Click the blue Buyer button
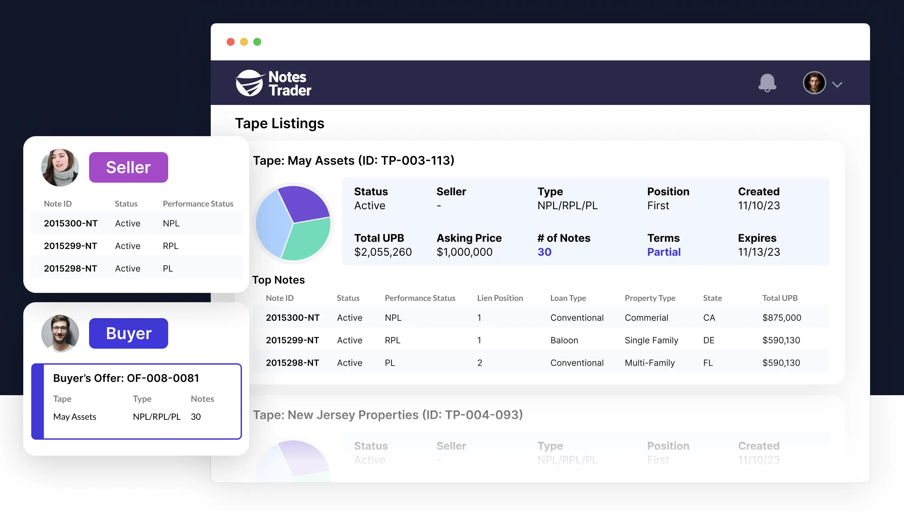Image resolution: width=904 pixels, height=532 pixels. point(128,333)
